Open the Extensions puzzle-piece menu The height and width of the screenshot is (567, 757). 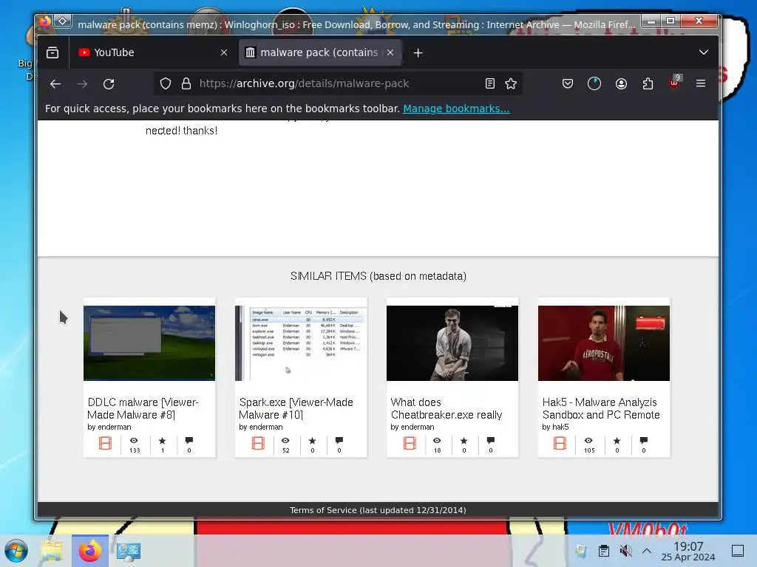pos(648,84)
